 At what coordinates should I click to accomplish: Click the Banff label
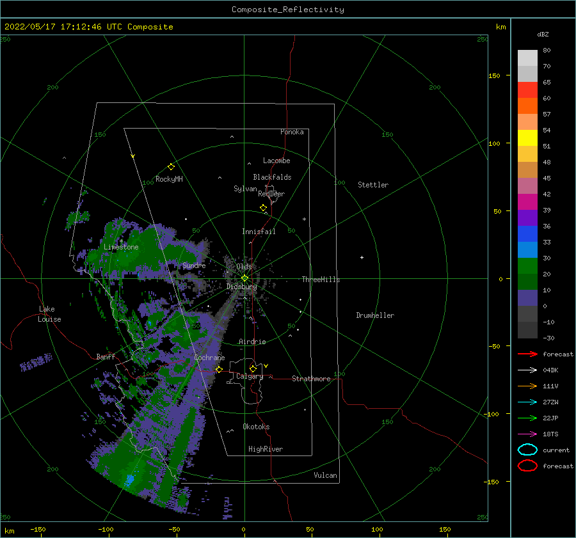106,356
